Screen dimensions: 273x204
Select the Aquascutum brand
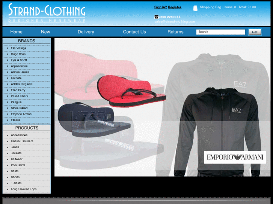click(x=19, y=66)
